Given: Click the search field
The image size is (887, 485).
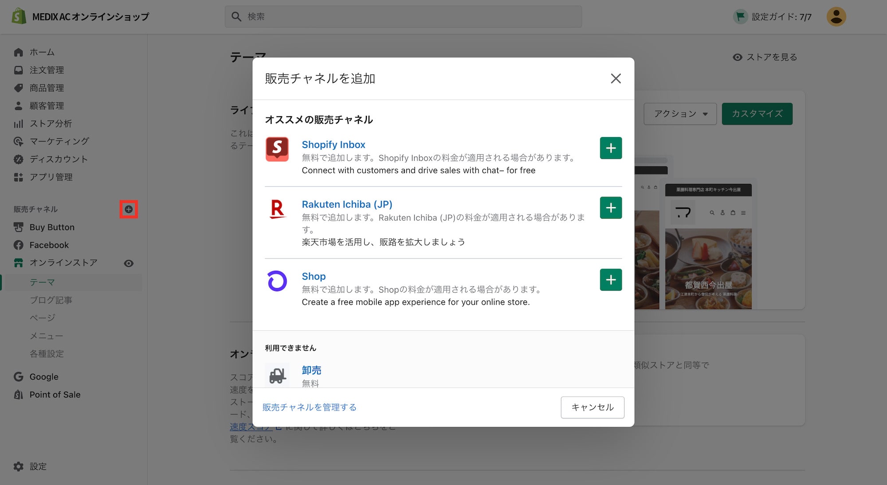Looking at the screenshot, I should tap(403, 16).
